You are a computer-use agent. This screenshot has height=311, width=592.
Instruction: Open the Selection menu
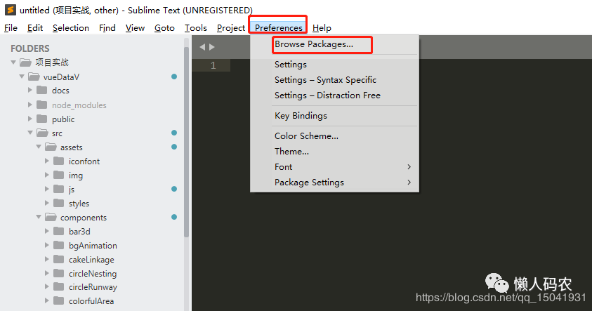[71, 28]
